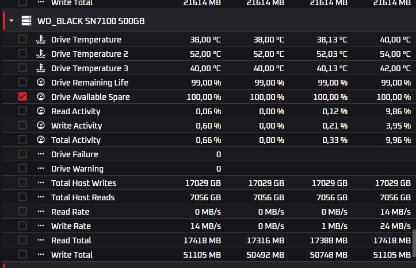Click the 9,86 % Read Activity value

398,111
